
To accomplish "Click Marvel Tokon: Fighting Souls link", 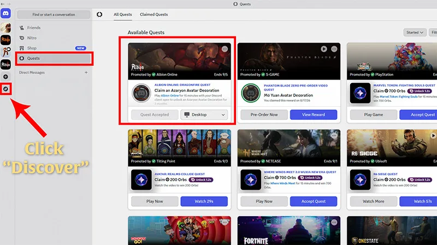I will click(x=399, y=97).
